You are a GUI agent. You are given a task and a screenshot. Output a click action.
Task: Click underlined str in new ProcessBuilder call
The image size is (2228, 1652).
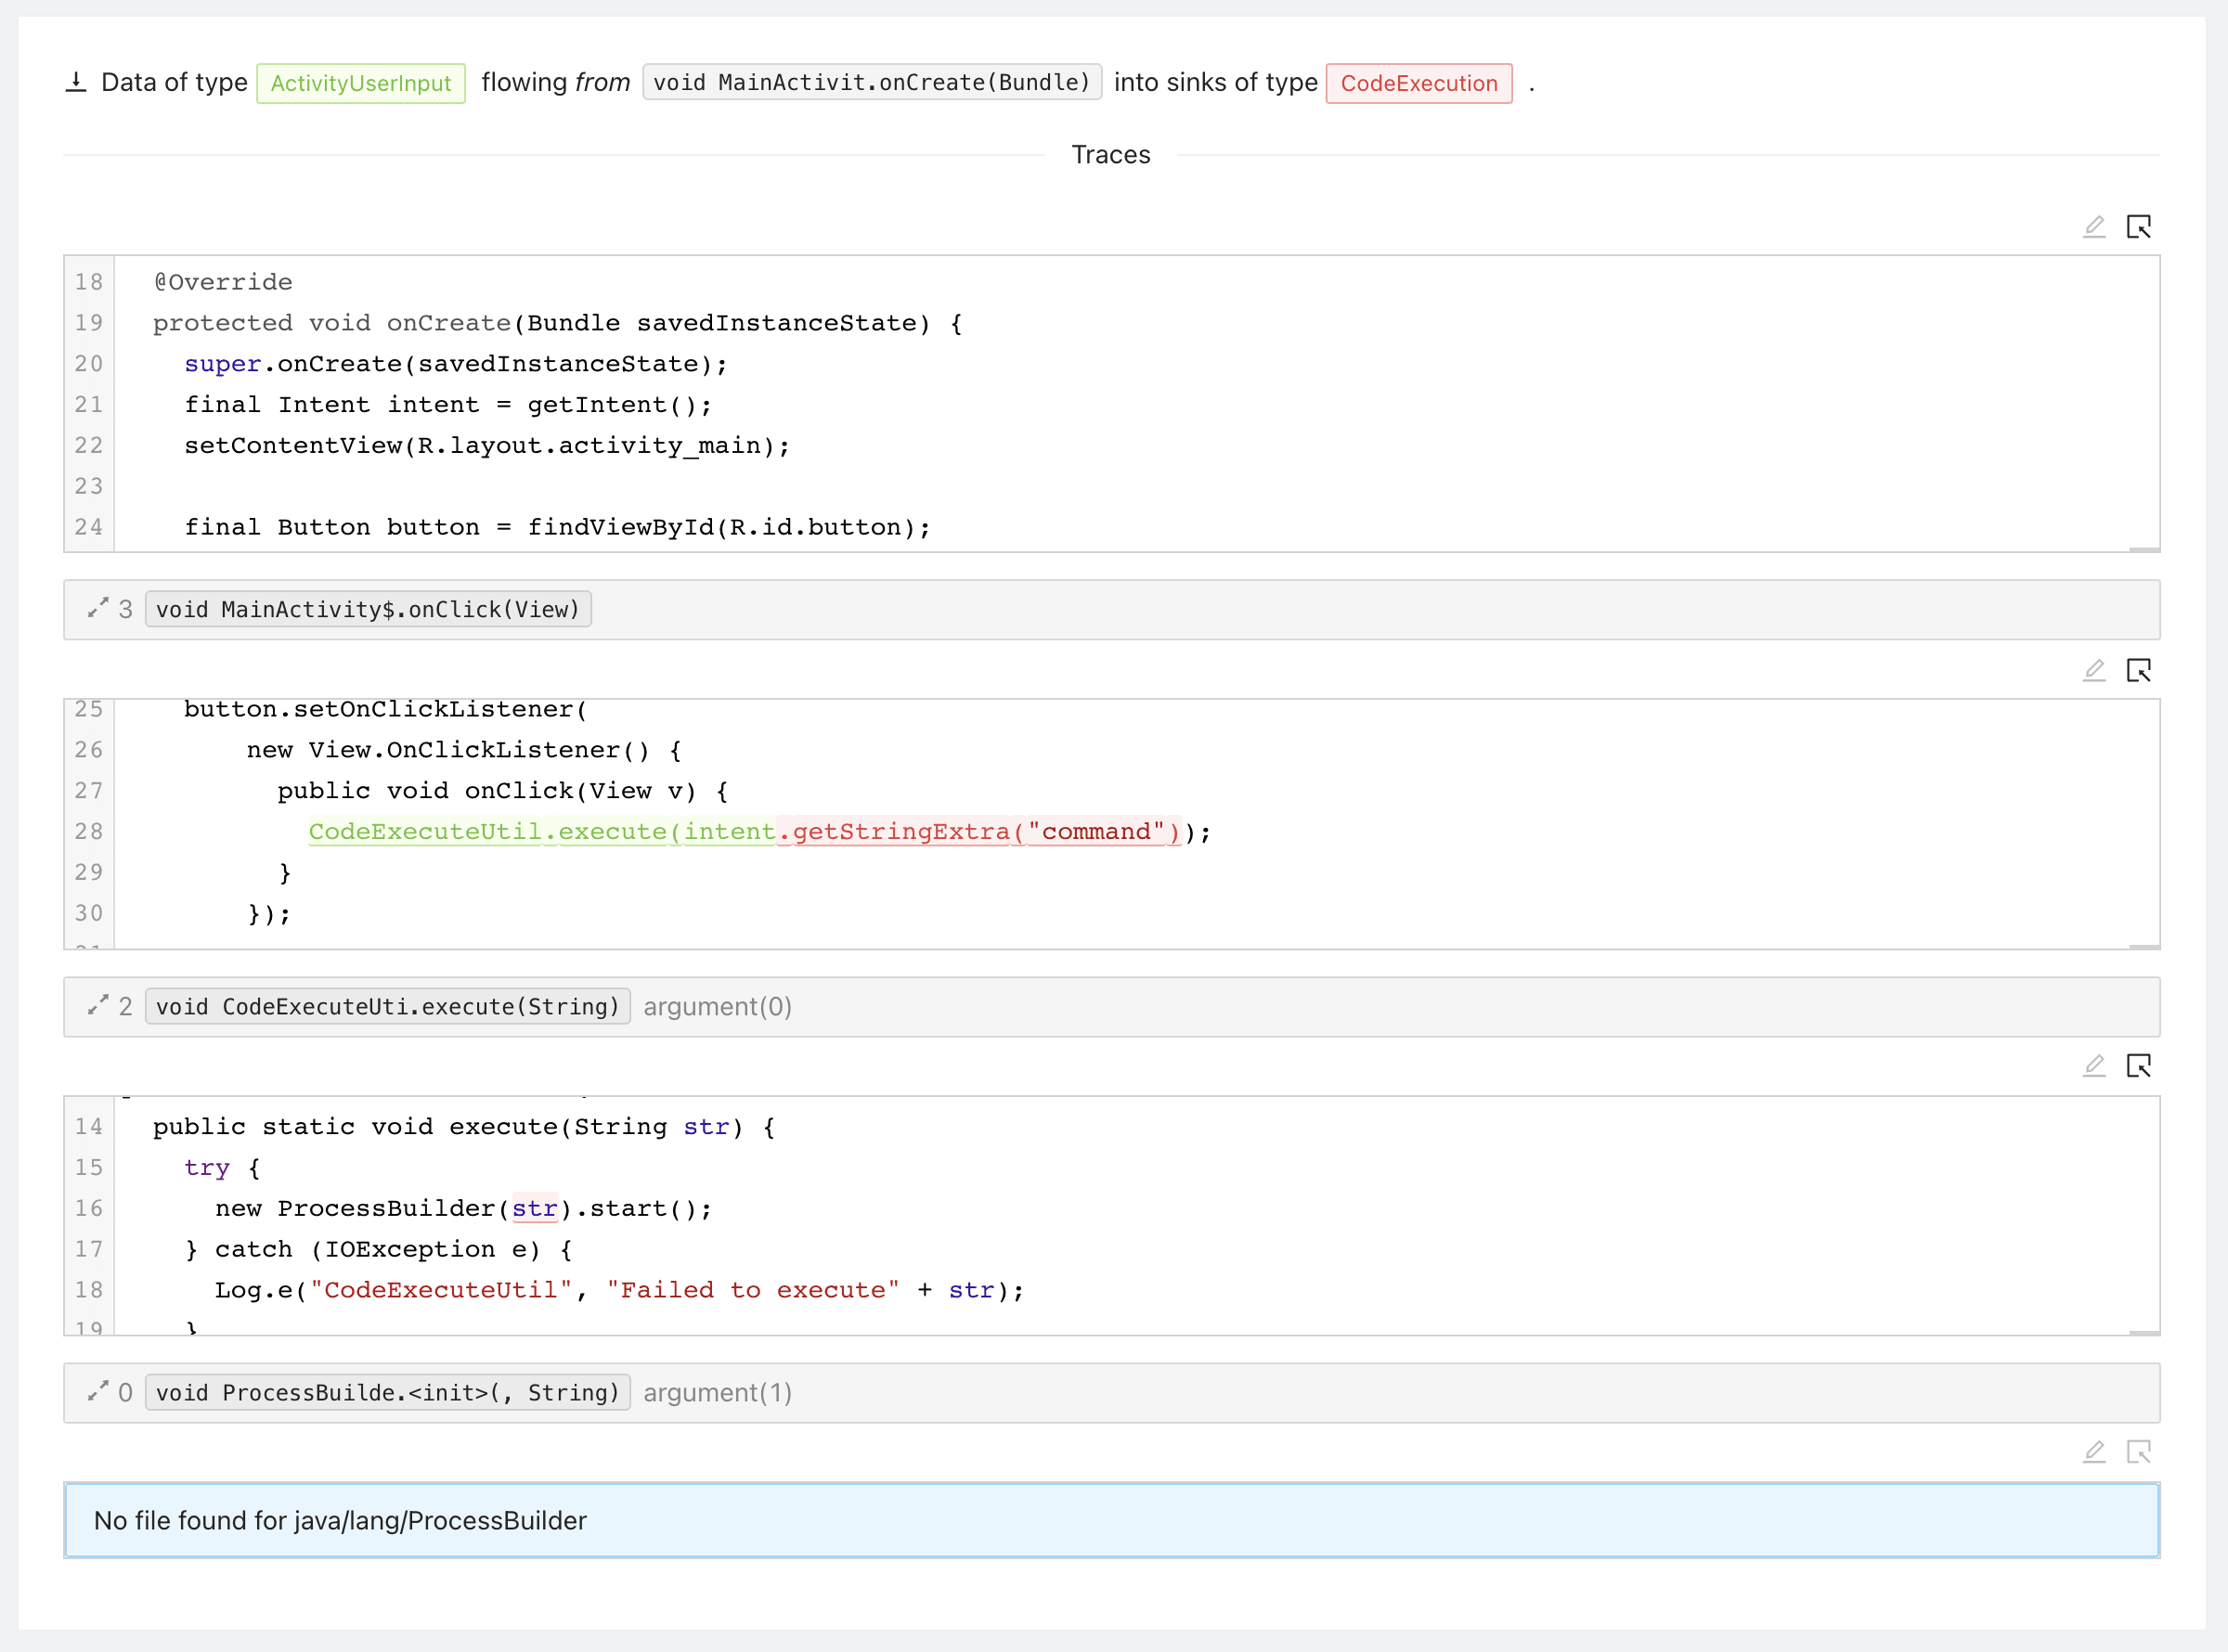(x=534, y=1209)
